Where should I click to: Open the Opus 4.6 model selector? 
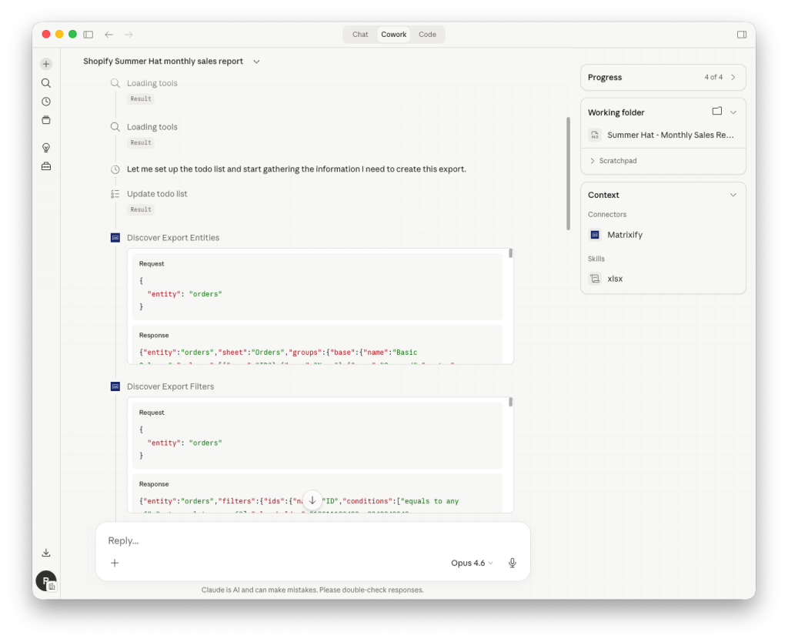tap(471, 563)
